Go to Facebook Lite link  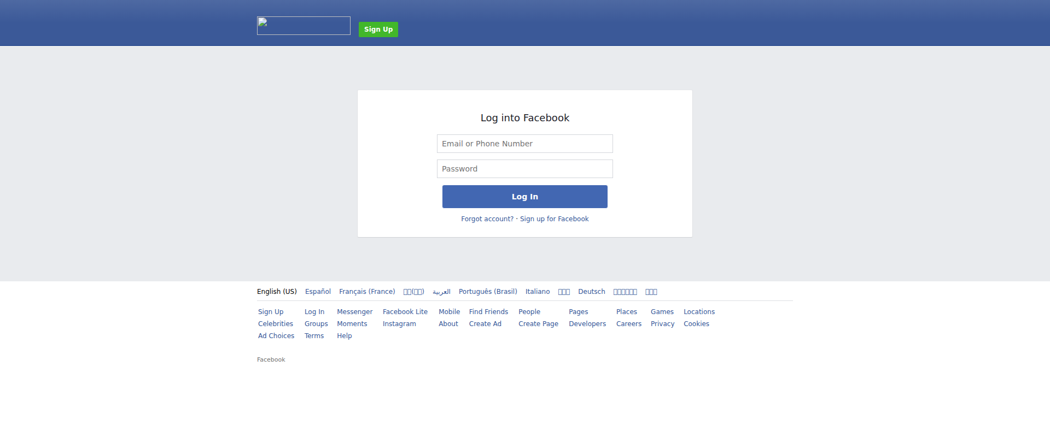[x=405, y=312]
